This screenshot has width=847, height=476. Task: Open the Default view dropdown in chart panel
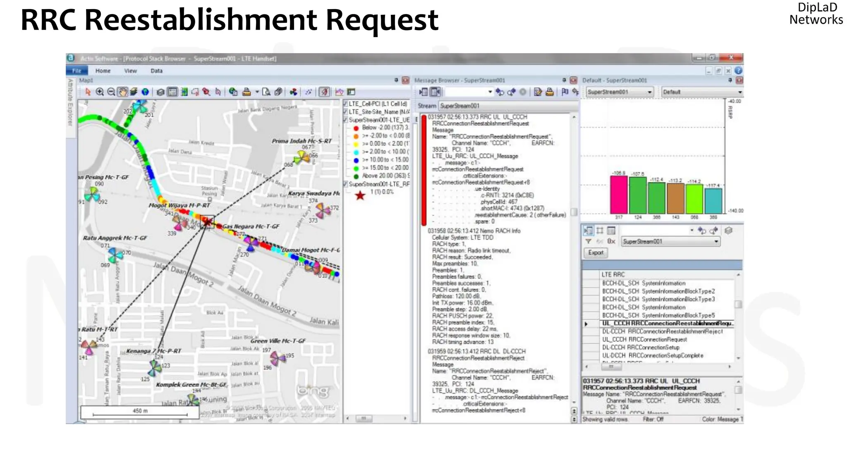pyautogui.click(x=702, y=92)
